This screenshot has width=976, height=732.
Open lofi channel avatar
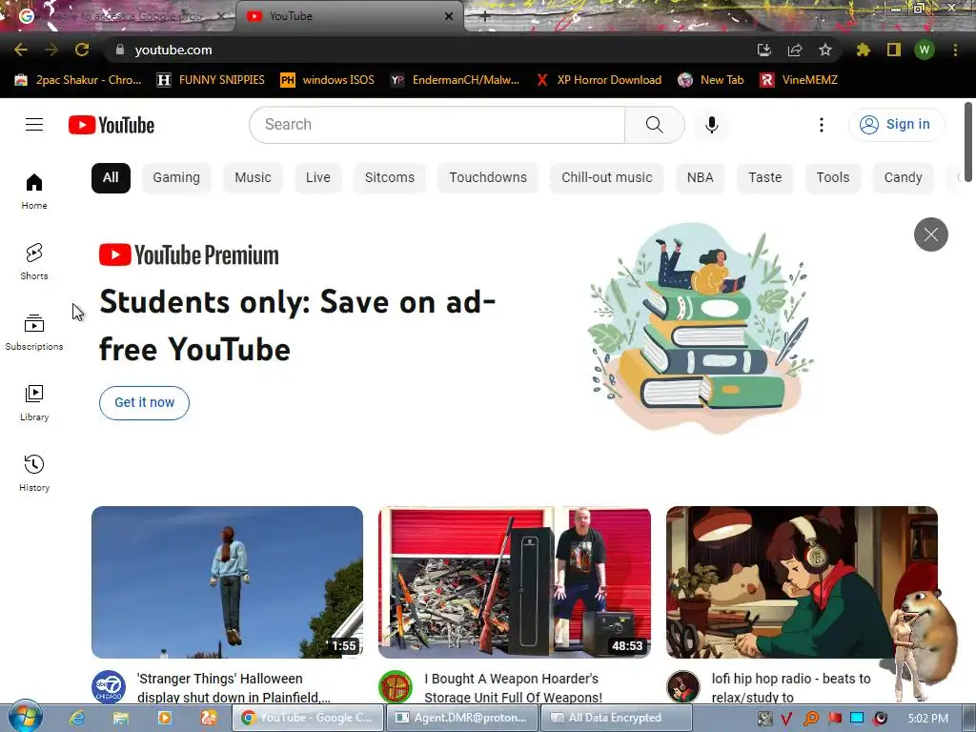tap(682, 687)
